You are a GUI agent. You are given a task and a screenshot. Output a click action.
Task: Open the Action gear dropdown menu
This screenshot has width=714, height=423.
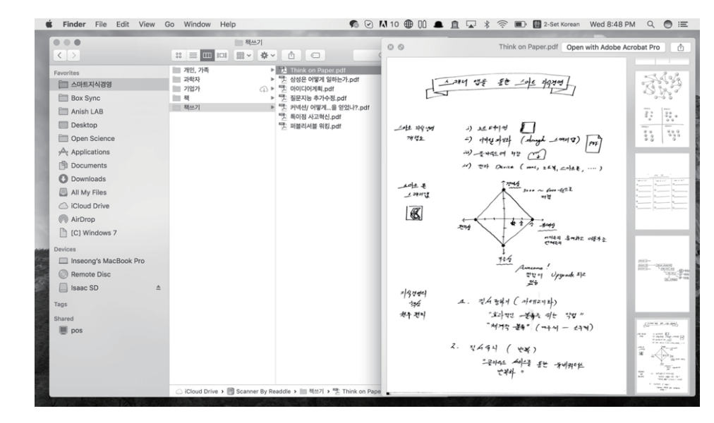click(x=267, y=56)
